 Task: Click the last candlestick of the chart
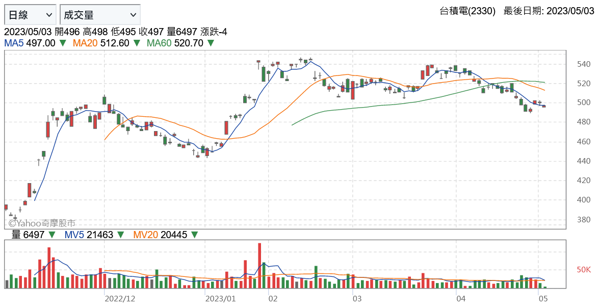(544, 106)
